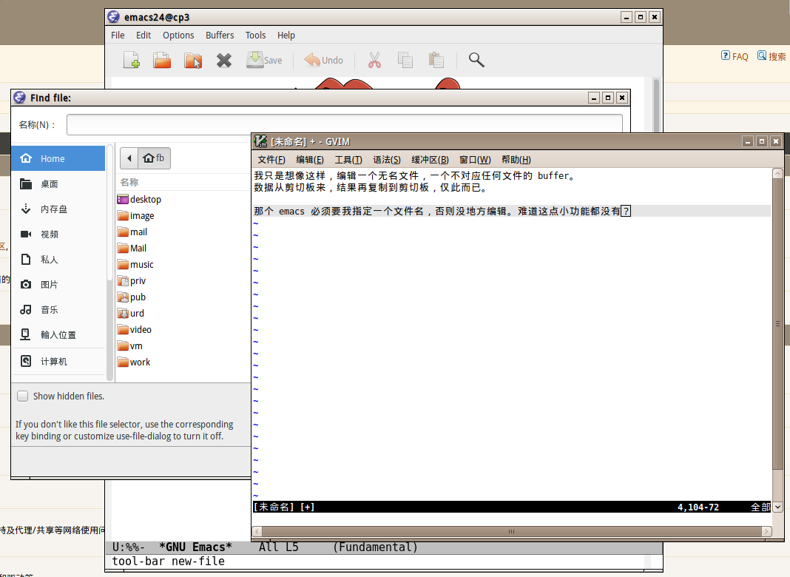Click the Emacs new file toolbar icon
The height and width of the screenshot is (577, 790).
(x=132, y=60)
